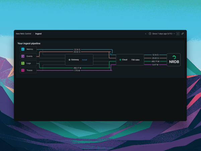
Task: Click the 7.70 M traces label
Action: (x=77, y=70)
